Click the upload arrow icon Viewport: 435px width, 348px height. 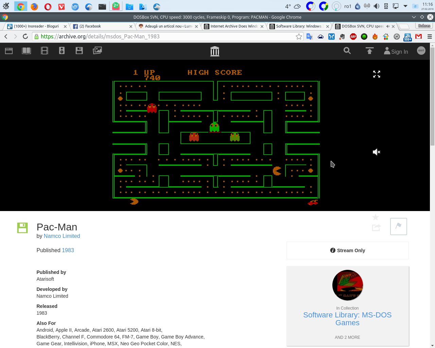click(369, 51)
